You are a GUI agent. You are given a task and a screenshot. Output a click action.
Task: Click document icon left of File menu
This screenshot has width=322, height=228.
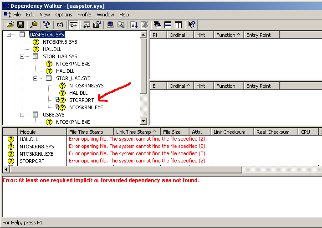(7, 15)
